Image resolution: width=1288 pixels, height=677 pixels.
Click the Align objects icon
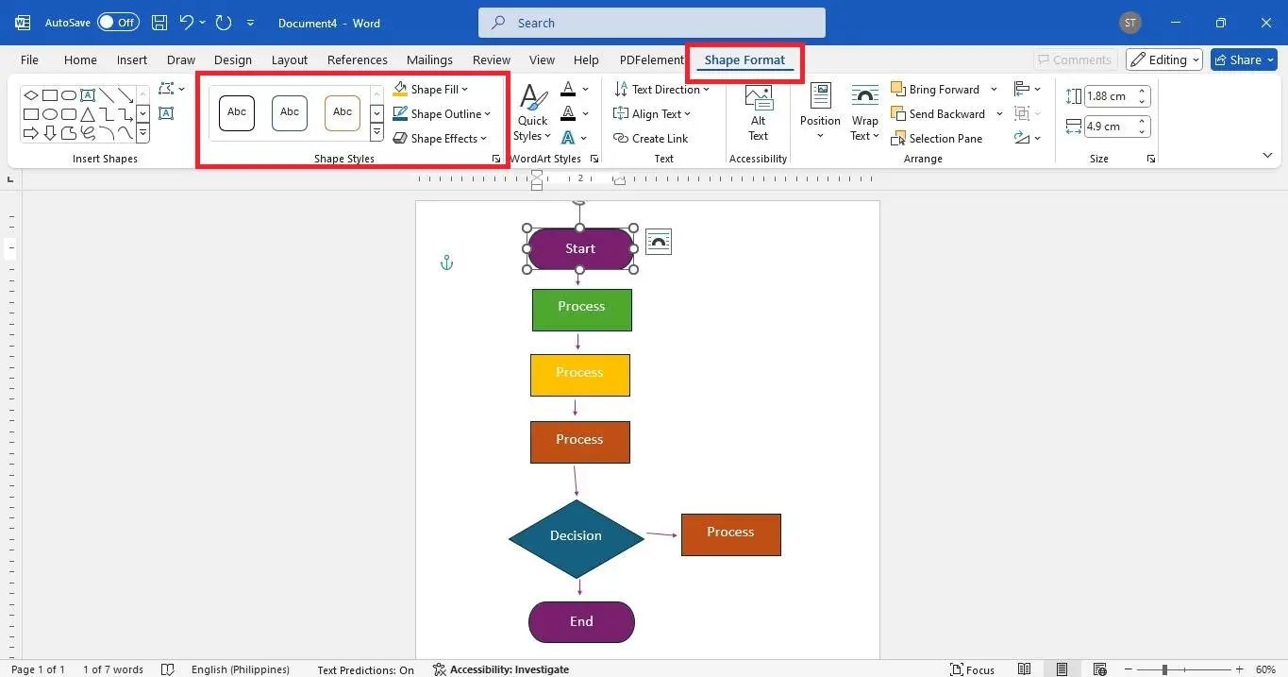(x=1021, y=89)
